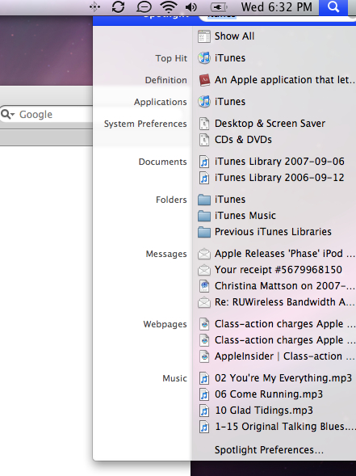The height and width of the screenshot is (476, 356).
Task: Click the dictionary book icon beside definition
Action: 204,80
